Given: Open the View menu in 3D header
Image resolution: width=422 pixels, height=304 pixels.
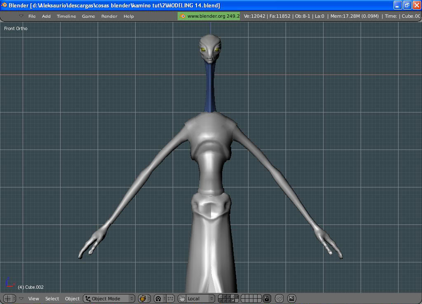Looking at the screenshot, I should point(34,299).
